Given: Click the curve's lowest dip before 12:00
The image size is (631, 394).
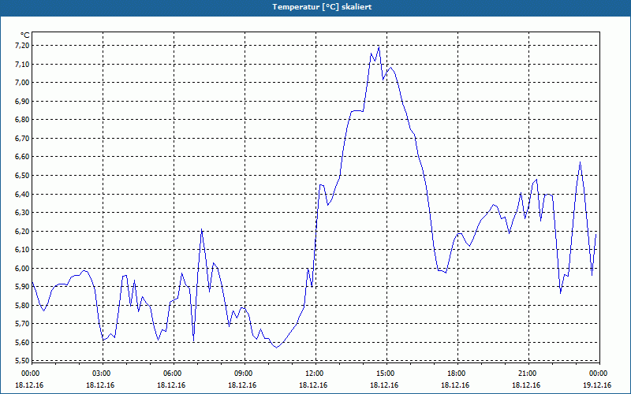Looking at the screenshot, I should (x=277, y=348).
